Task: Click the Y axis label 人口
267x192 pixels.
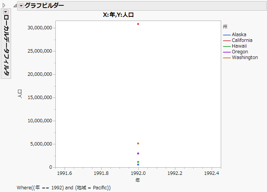Action: [x=20, y=94]
